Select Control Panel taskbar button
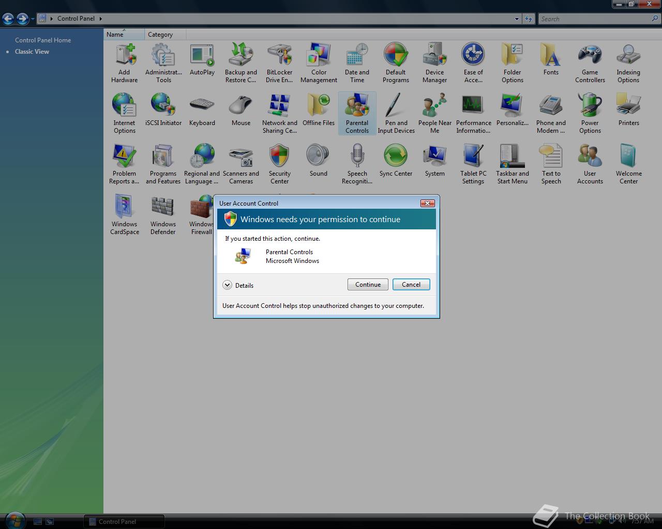Viewport: 662px width, 529px height. coord(124,521)
